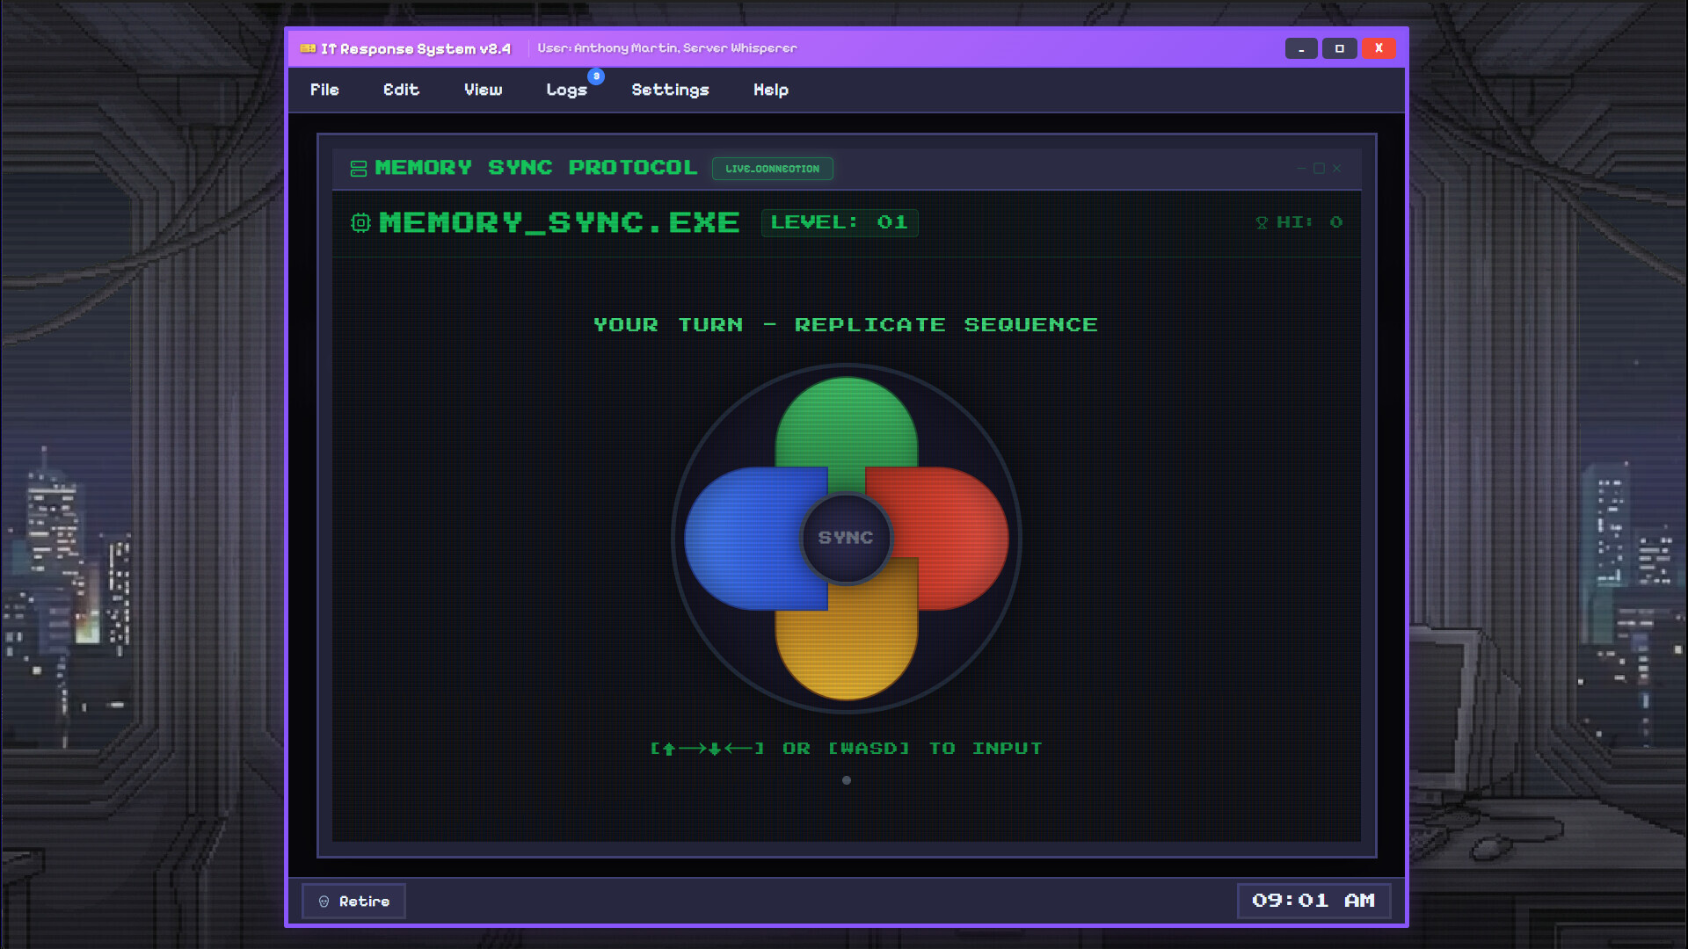
Task: Open the Settings menu
Action: click(x=670, y=90)
